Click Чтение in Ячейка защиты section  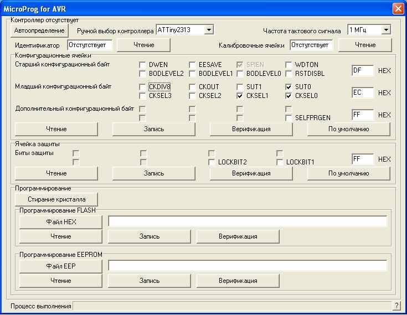coord(56,173)
